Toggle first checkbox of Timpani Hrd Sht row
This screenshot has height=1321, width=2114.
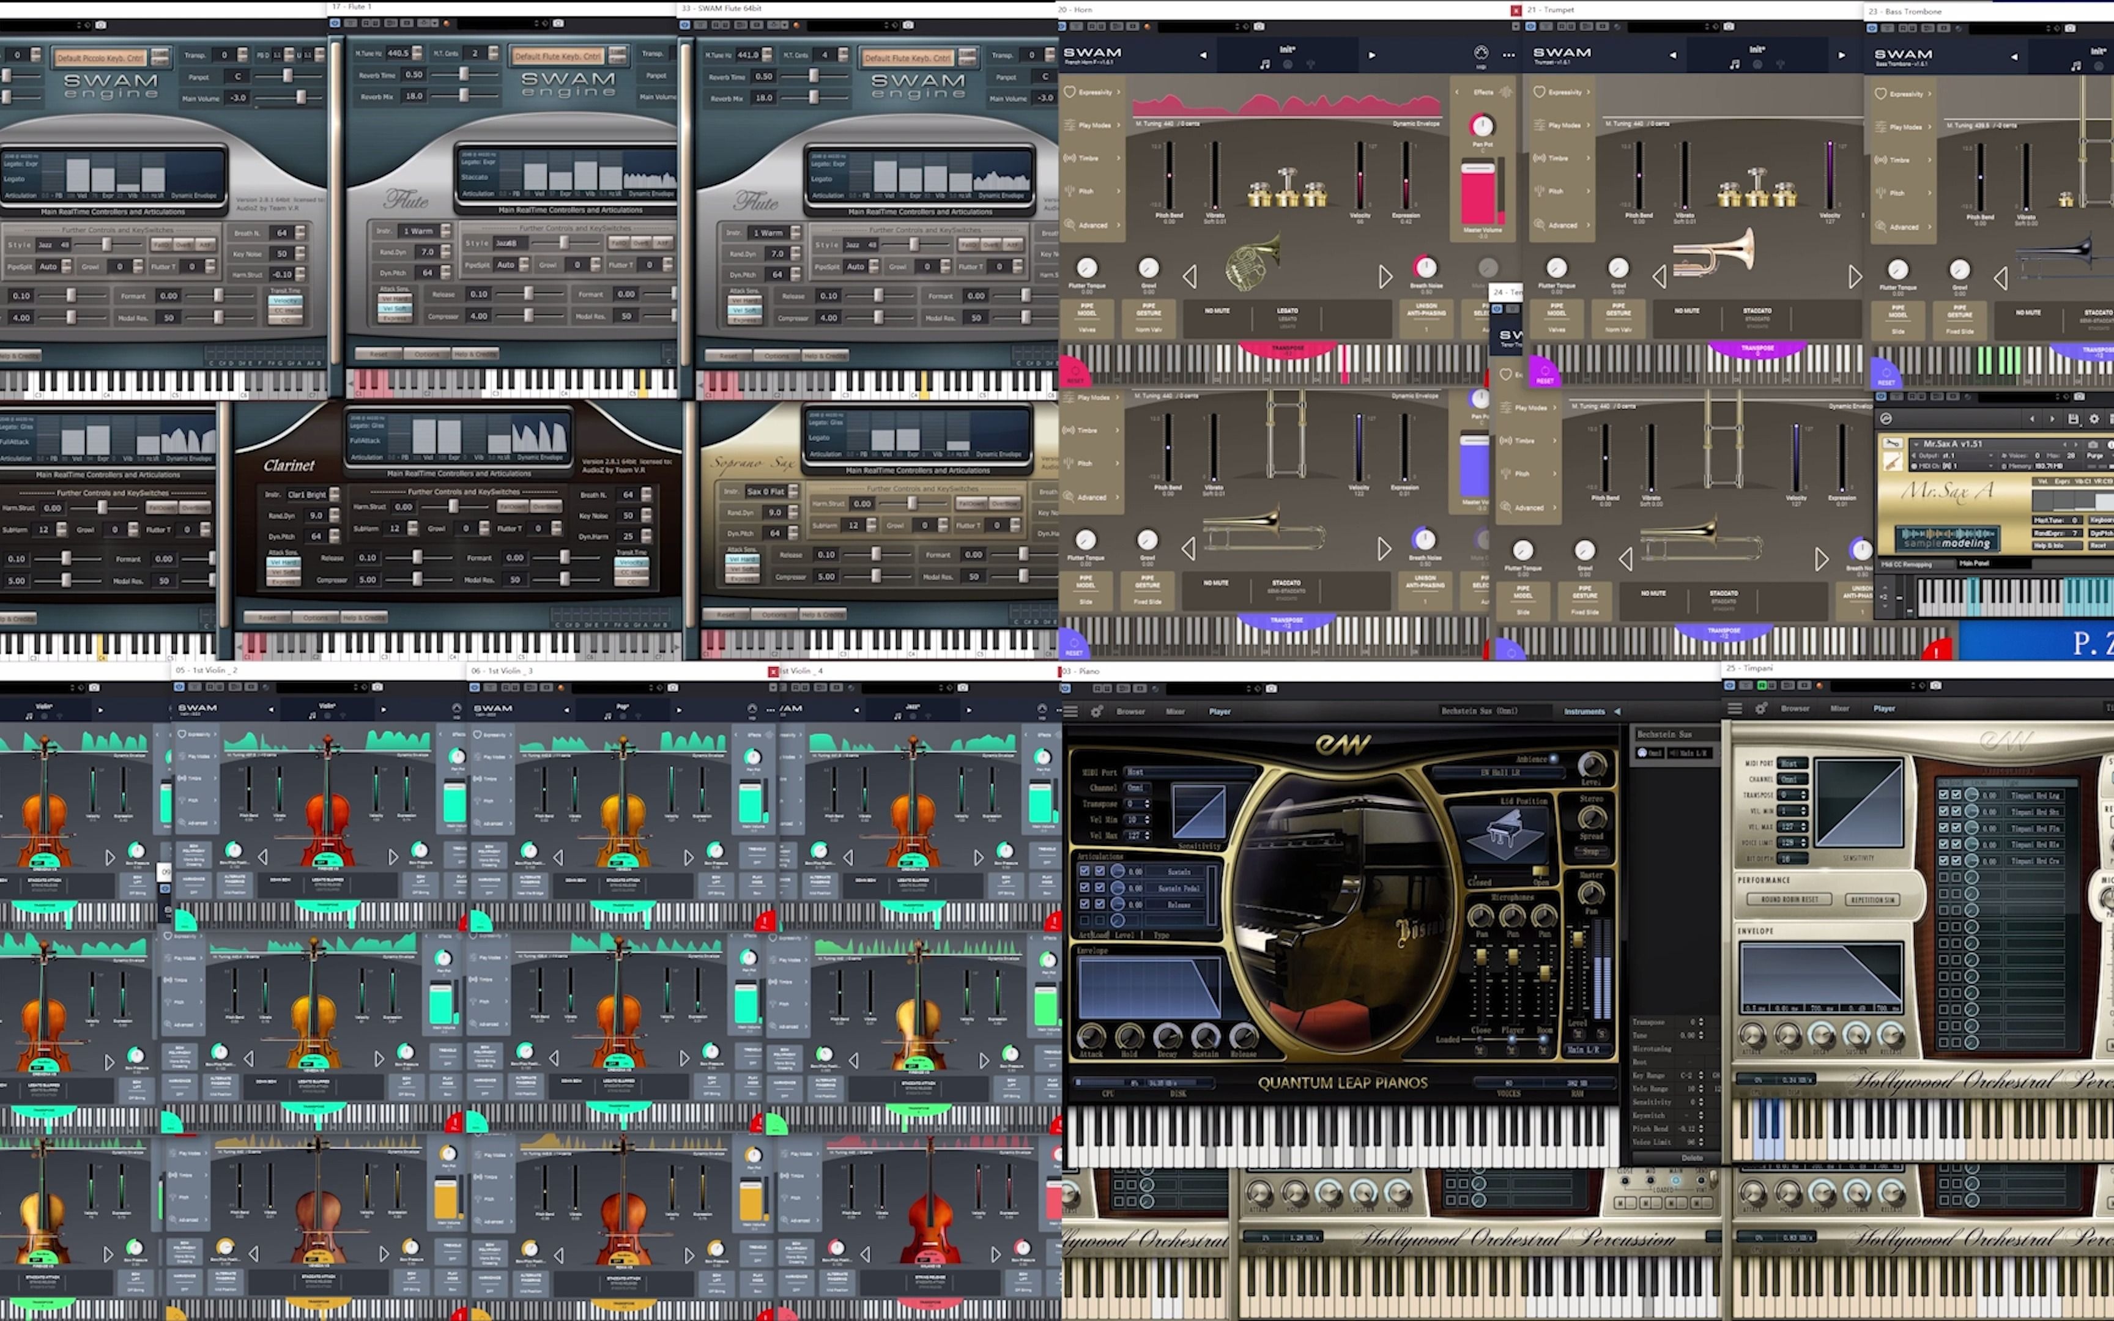pyautogui.click(x=1943, y=812)
